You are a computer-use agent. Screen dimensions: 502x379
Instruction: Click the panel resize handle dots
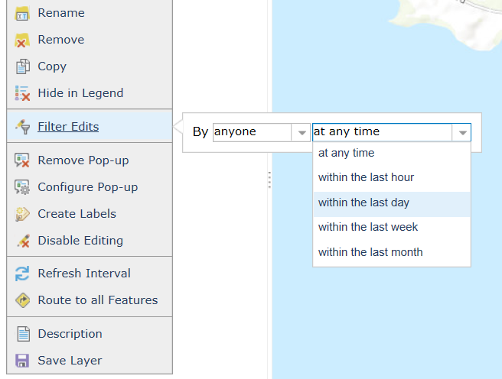coord(269,180)
